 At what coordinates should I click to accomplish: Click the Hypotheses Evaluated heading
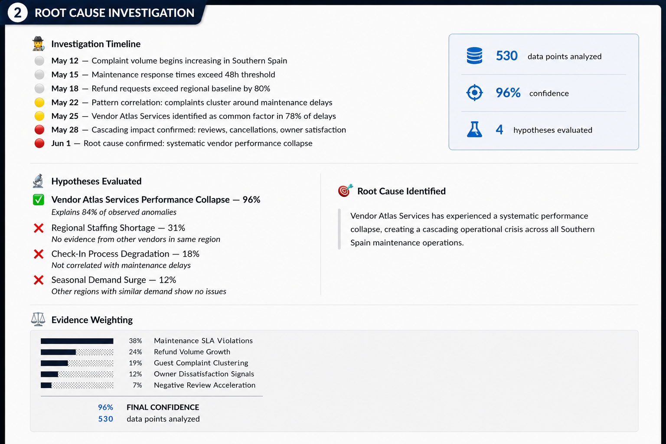pos(96,181)
